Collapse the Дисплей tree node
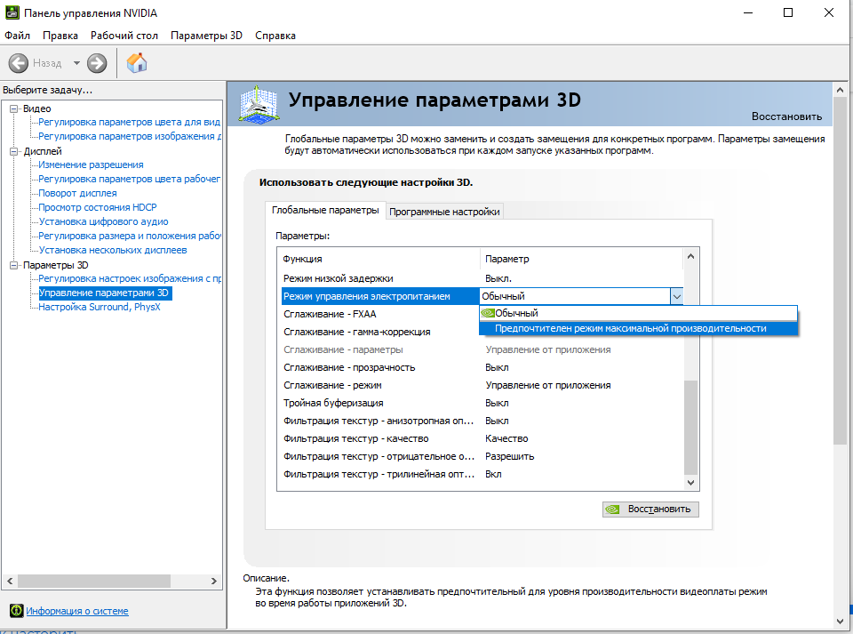Image resolution: width=853 pixels, height=634 pixels. point(13,151)
